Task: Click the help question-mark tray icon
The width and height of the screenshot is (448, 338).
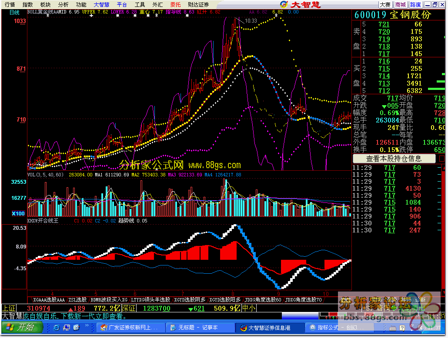Action: coord(402,328)
